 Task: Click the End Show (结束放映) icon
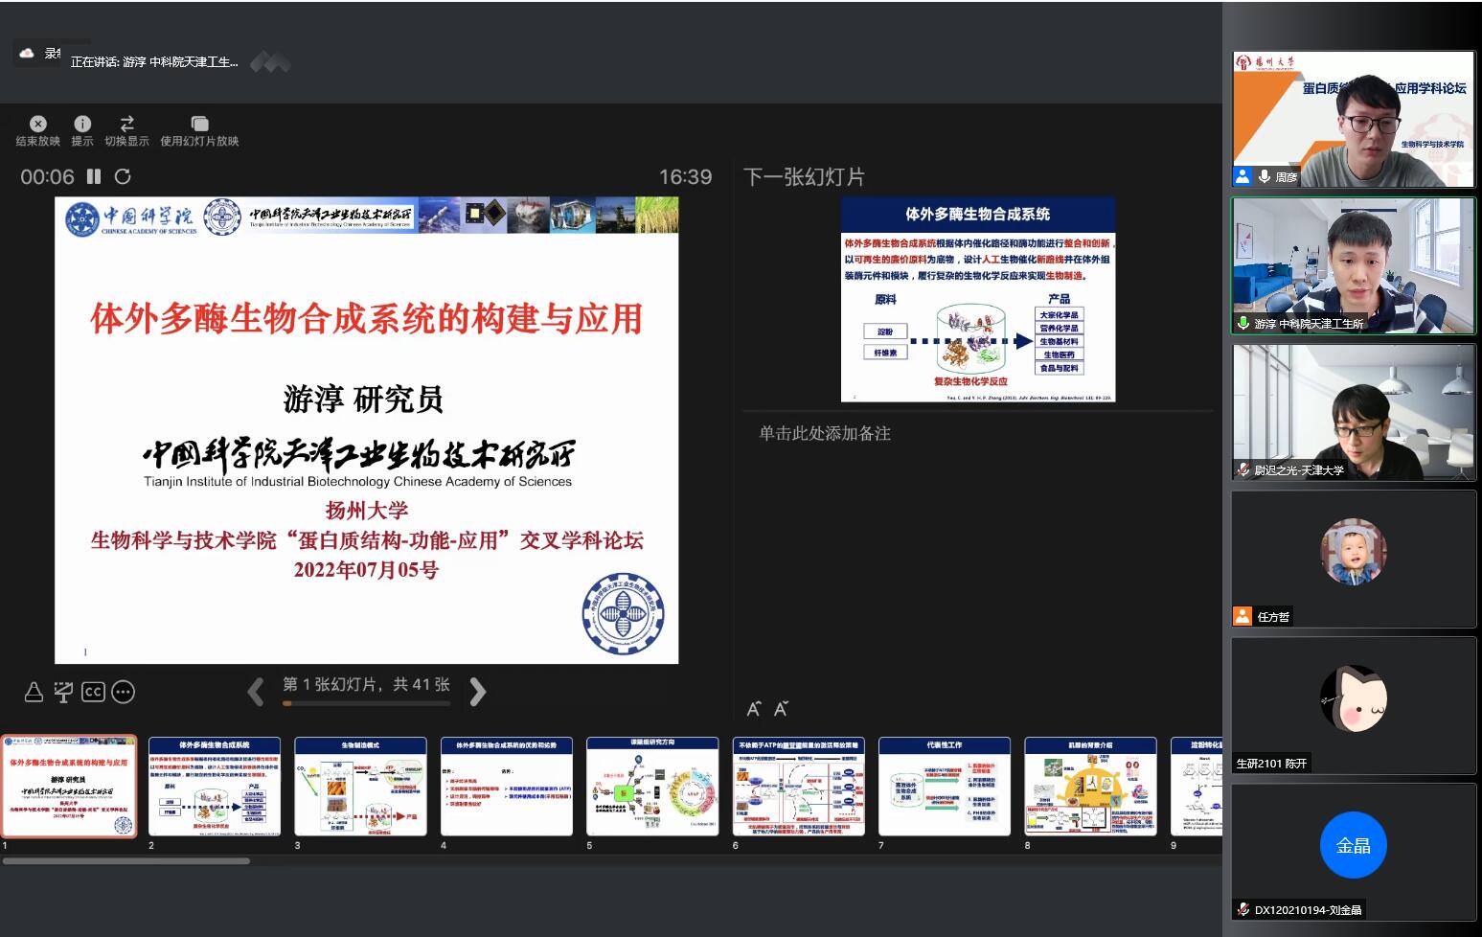coord(37,125)
